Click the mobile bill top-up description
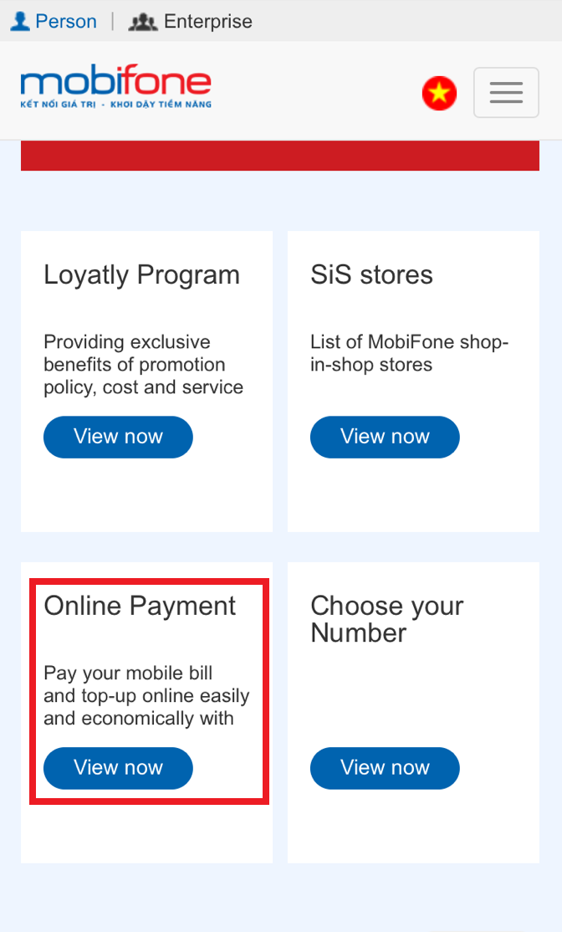 146,695
